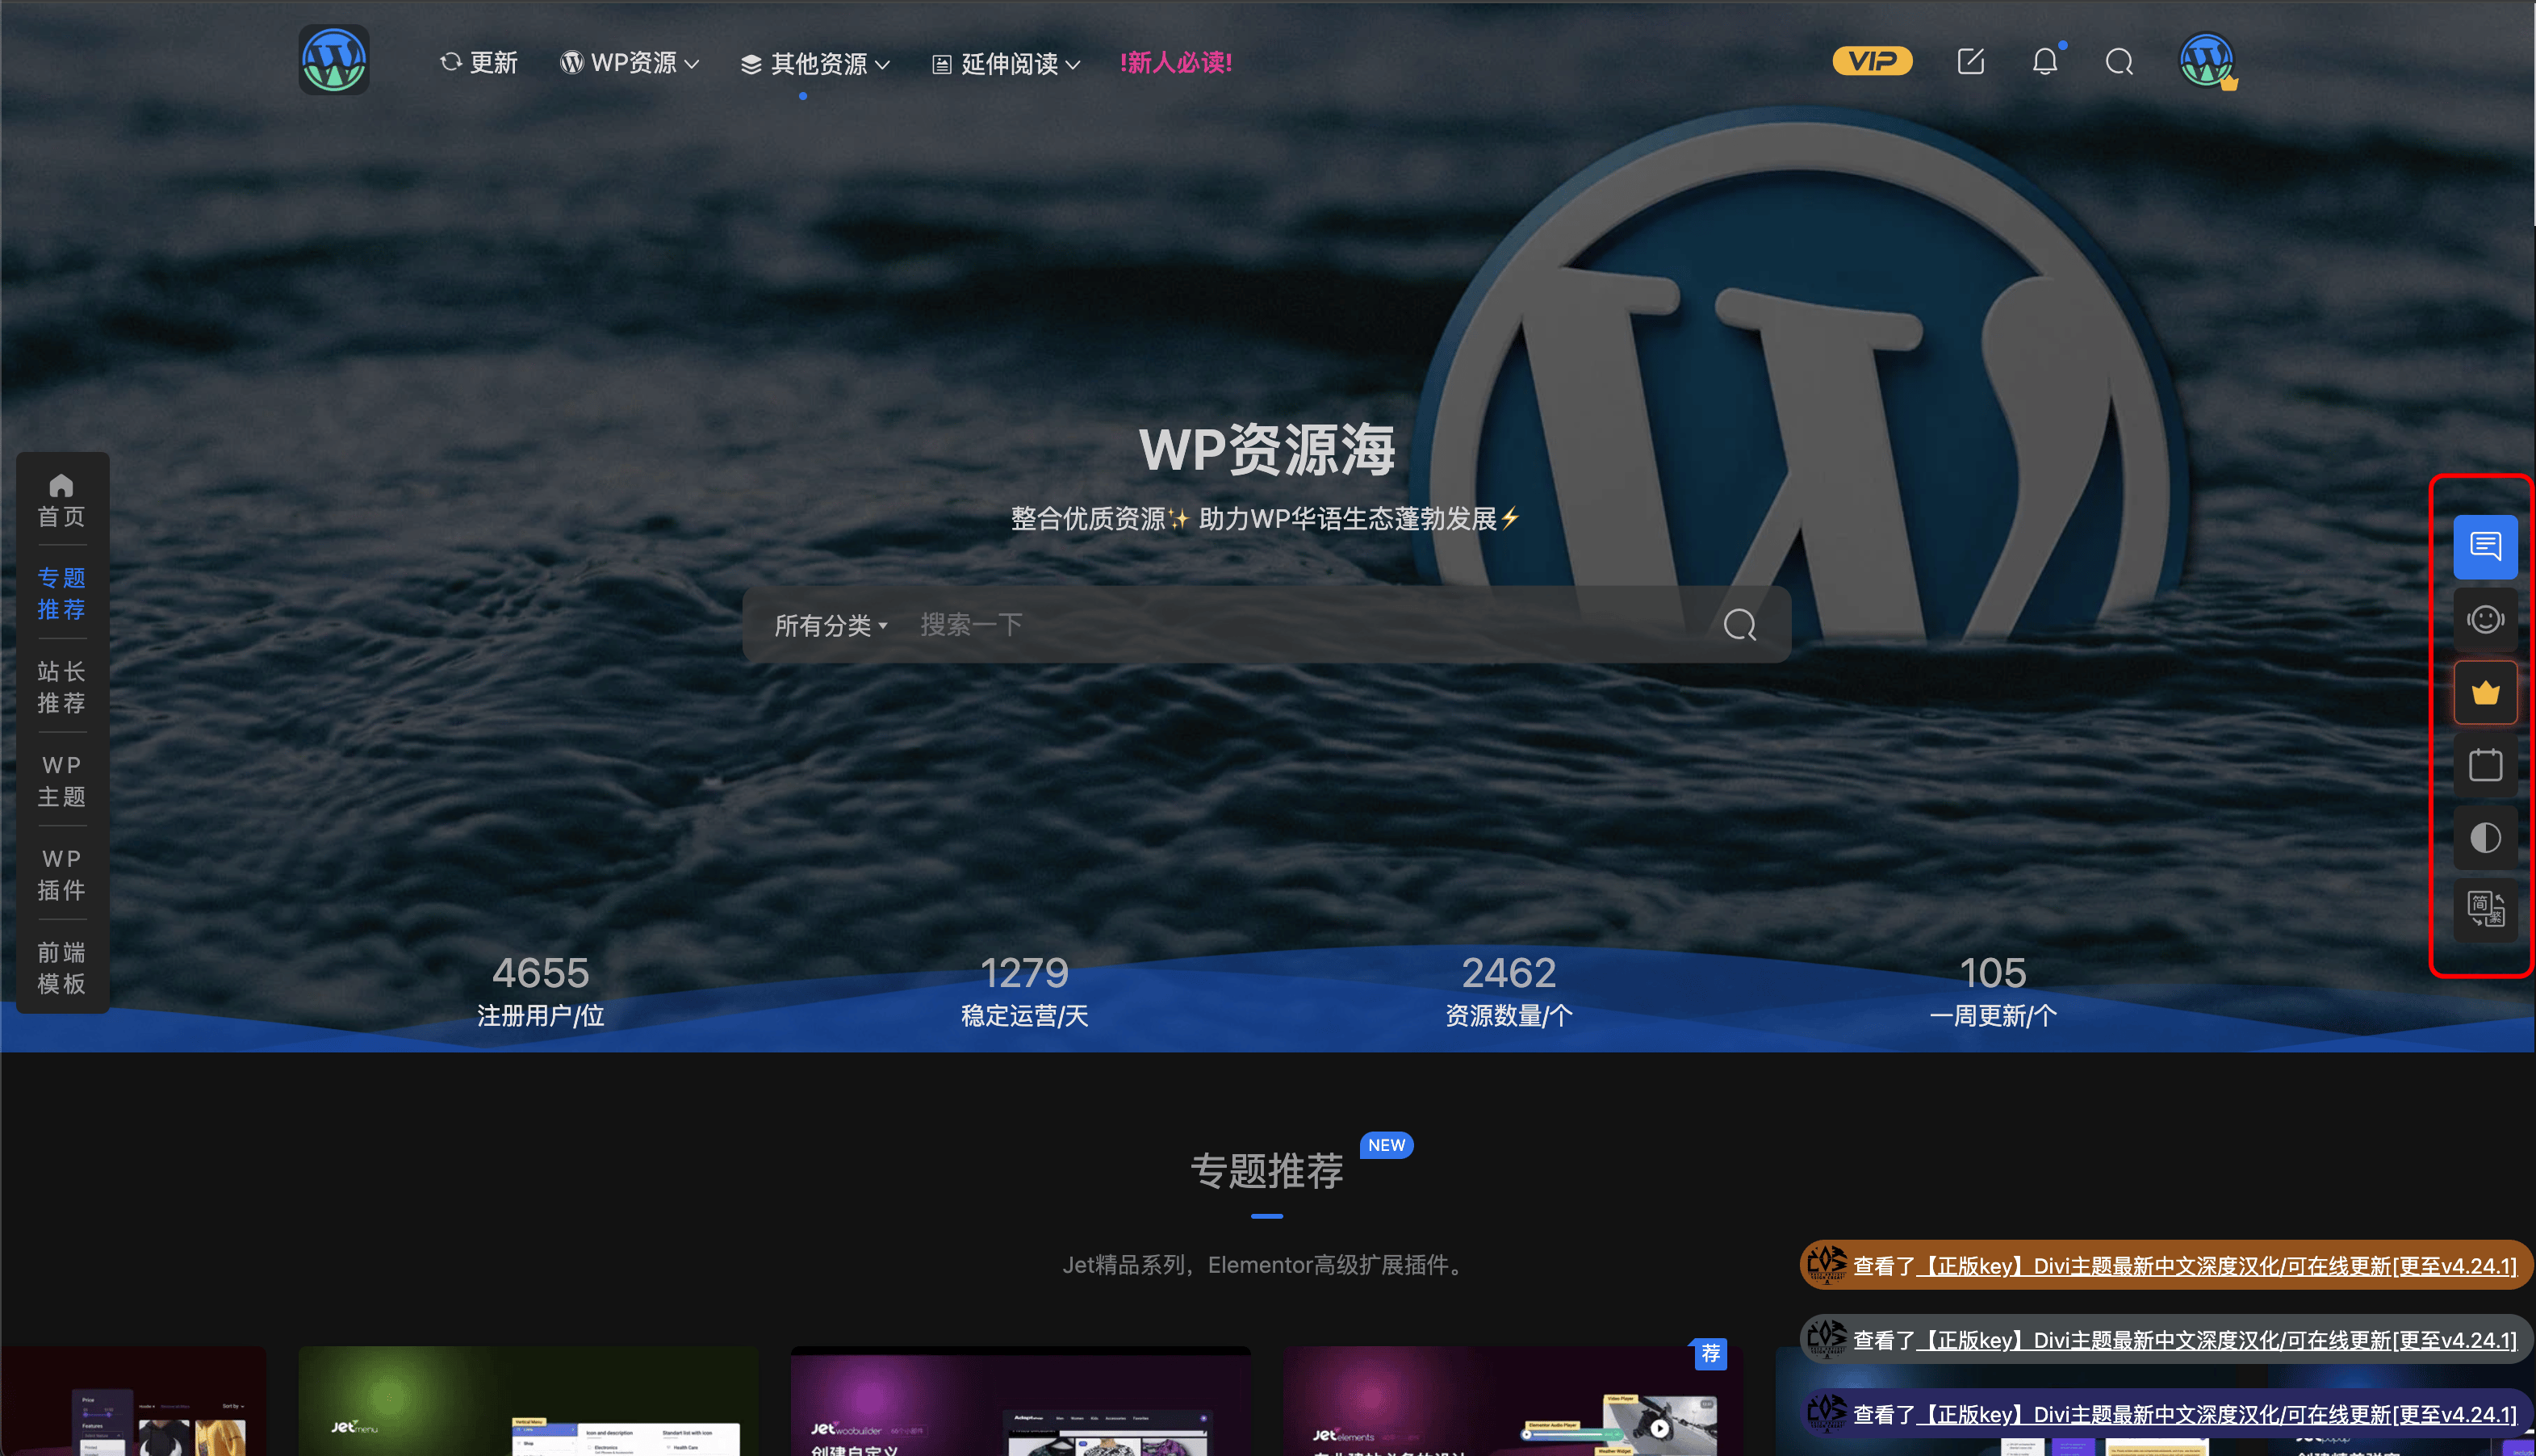Open the user avatar profile menu
Screen dimensions: 2536x1456
point(2207,61)
